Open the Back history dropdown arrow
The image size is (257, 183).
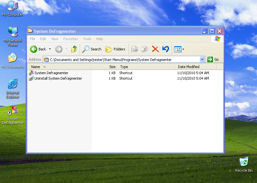50,49
